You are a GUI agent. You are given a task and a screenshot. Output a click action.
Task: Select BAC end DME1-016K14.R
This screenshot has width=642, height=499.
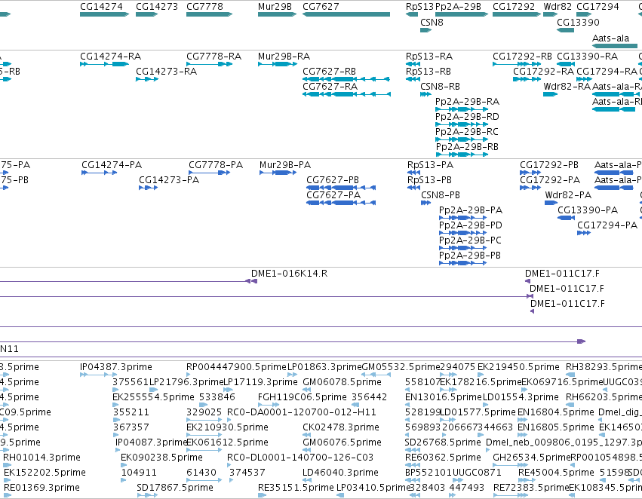[289, 274]
